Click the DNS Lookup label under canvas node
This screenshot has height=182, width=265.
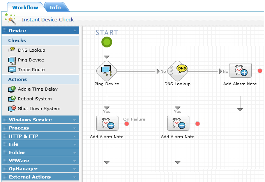coord(177,84)
